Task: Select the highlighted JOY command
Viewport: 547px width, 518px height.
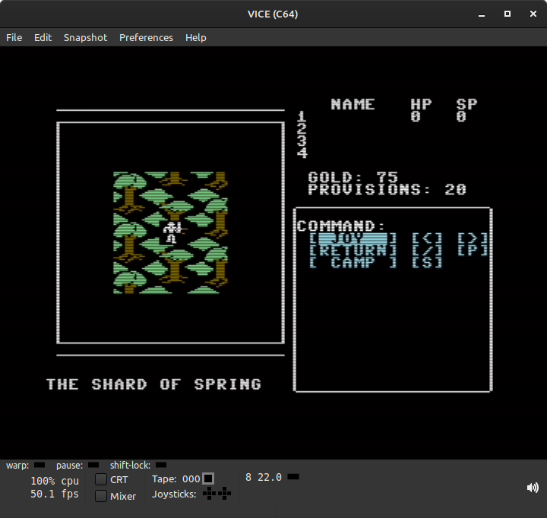Action: click(x=353, y=238)
